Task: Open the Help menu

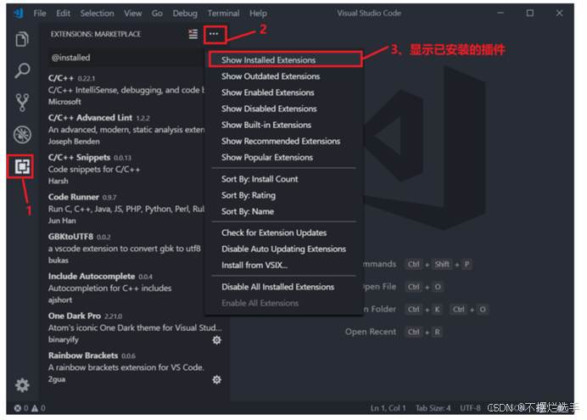Action: click(259, 14)
